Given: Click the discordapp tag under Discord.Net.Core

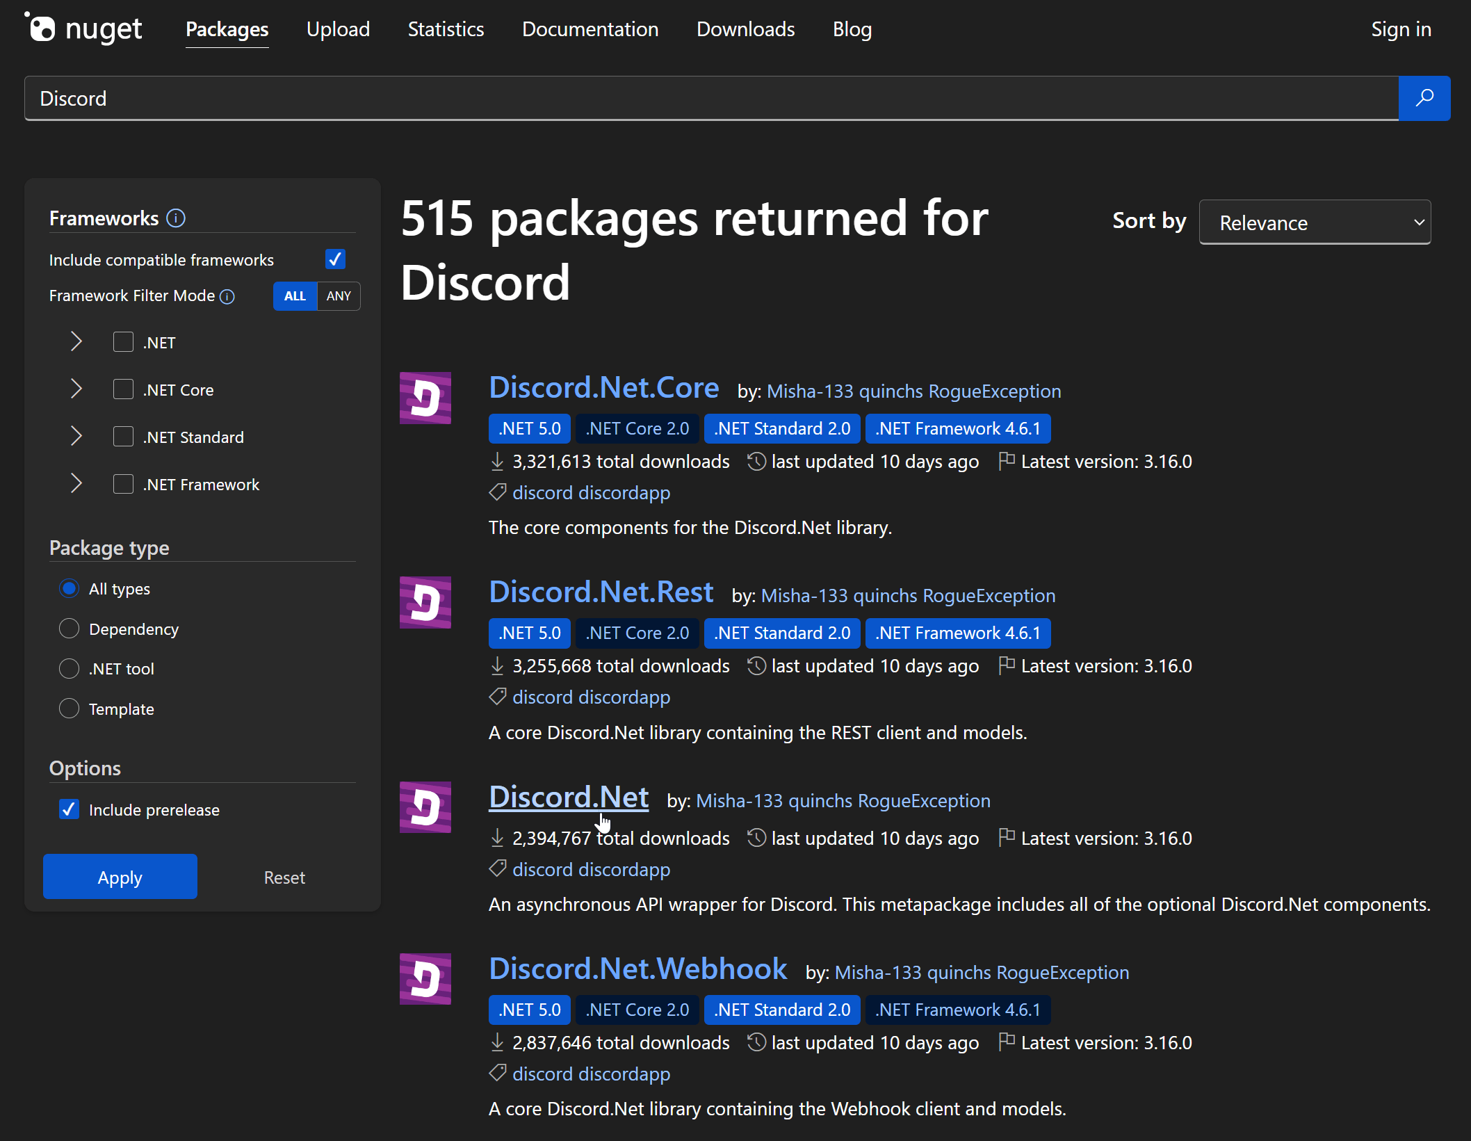Looking at the screenshot, I should pos(624,493).
